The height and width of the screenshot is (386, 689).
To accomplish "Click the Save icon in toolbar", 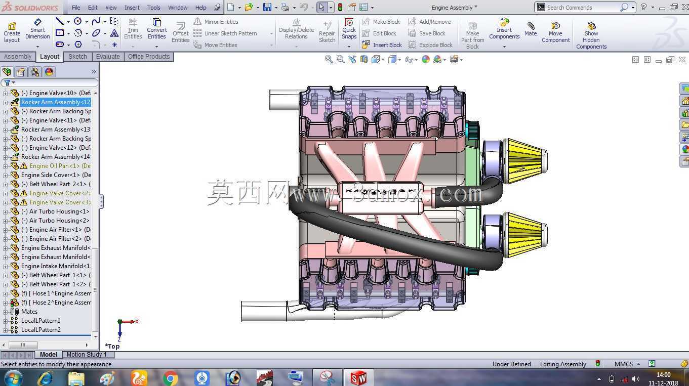I will 267,7.
